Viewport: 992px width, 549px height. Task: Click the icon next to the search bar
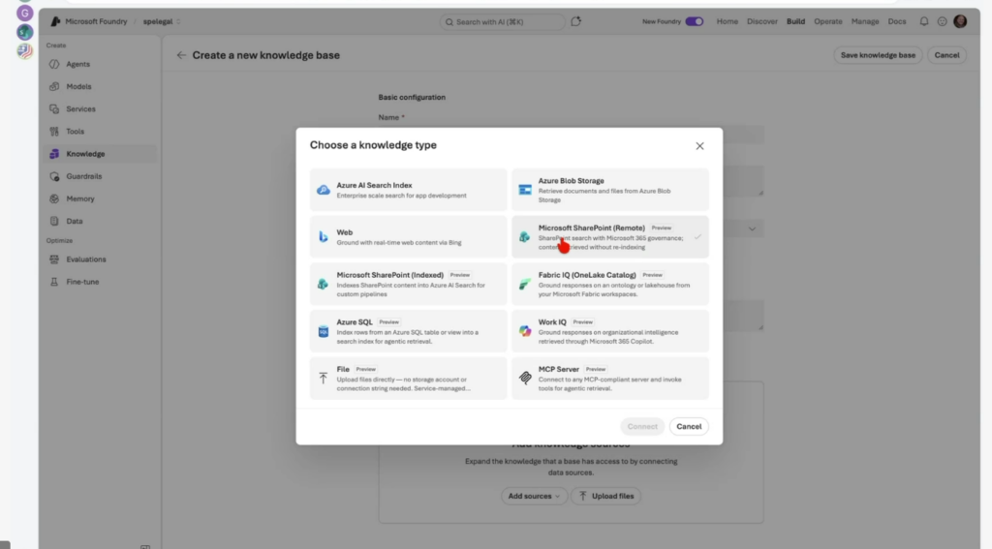coord(575,21)
